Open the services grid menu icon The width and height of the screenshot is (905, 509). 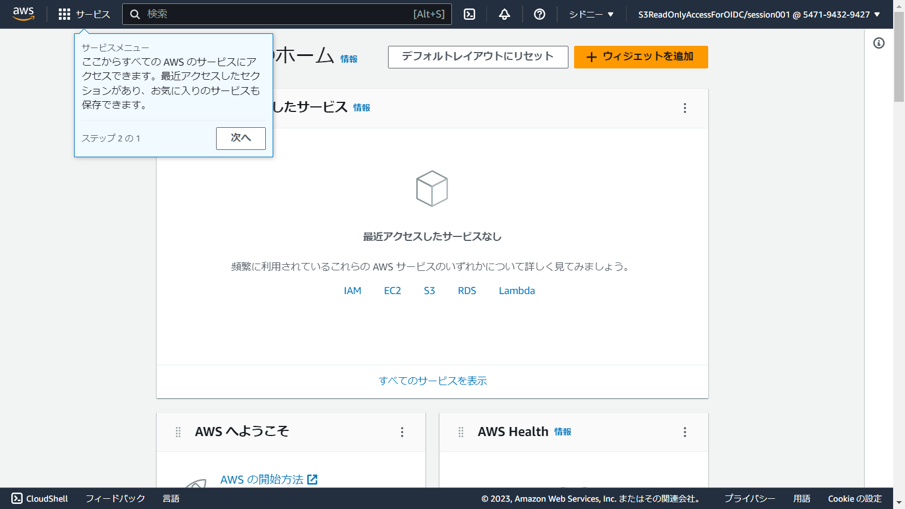[64, 14]
